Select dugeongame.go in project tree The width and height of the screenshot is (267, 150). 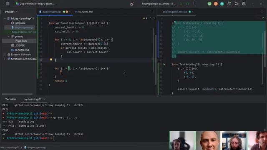22,27
